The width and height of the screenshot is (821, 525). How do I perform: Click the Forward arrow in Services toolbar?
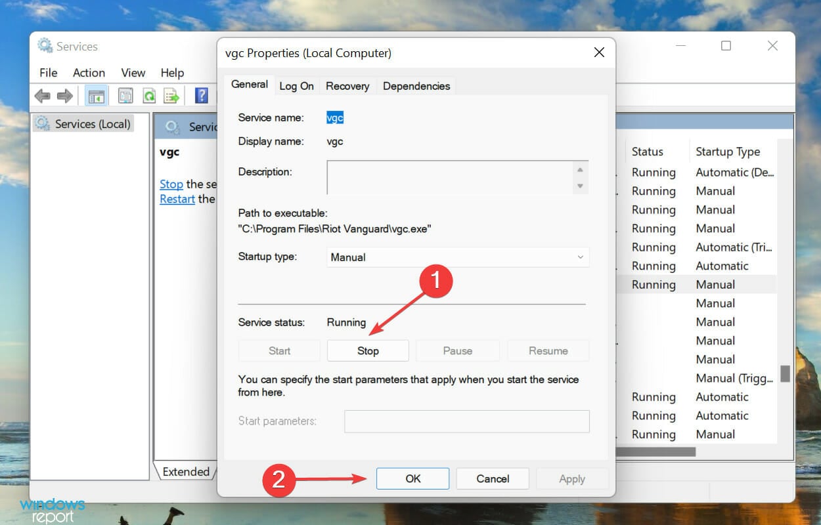click(64, 96)
